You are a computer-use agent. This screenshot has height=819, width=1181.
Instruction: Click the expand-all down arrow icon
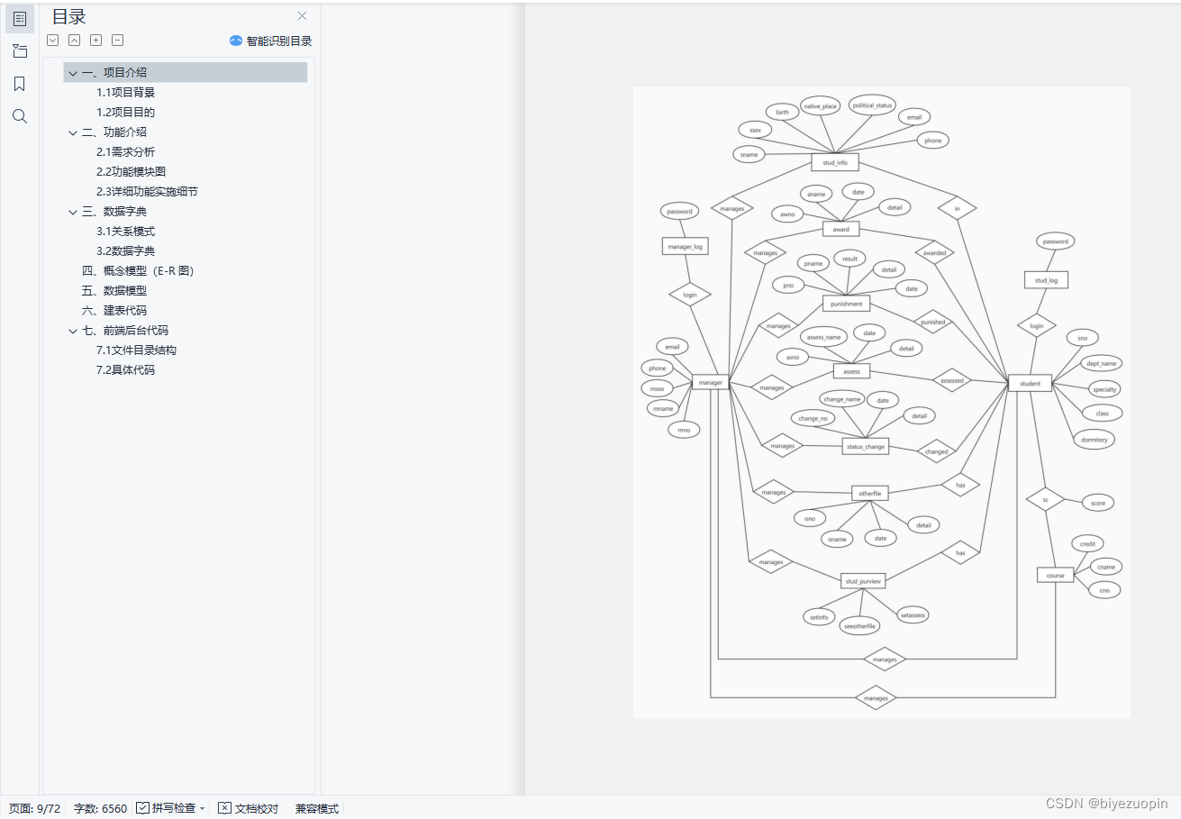[x=52, y=40]
